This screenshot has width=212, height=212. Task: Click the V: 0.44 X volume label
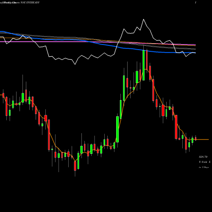click(x=204, y=162)
